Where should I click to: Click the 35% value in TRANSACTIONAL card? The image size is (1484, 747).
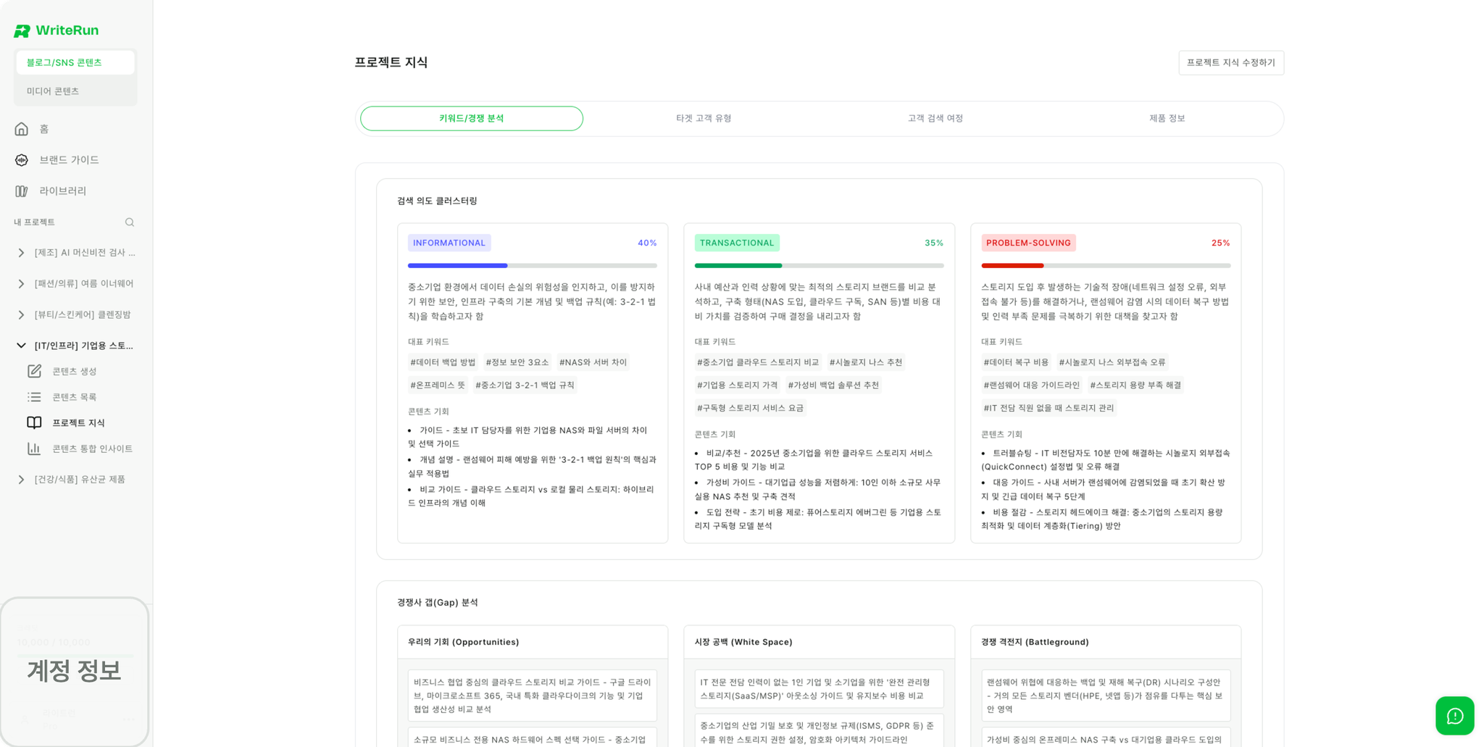tap(934, 243)
